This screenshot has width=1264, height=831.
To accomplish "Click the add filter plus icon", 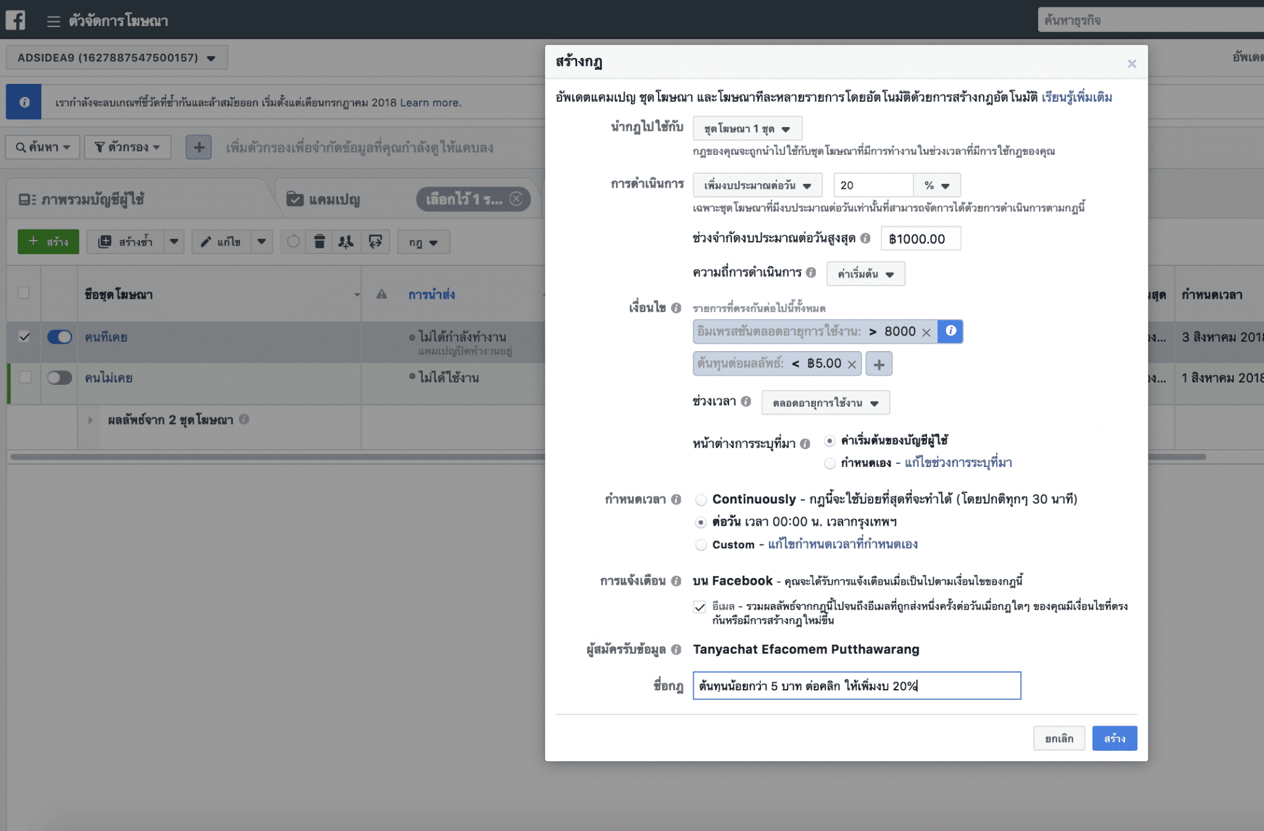I will tap(199, 147).
